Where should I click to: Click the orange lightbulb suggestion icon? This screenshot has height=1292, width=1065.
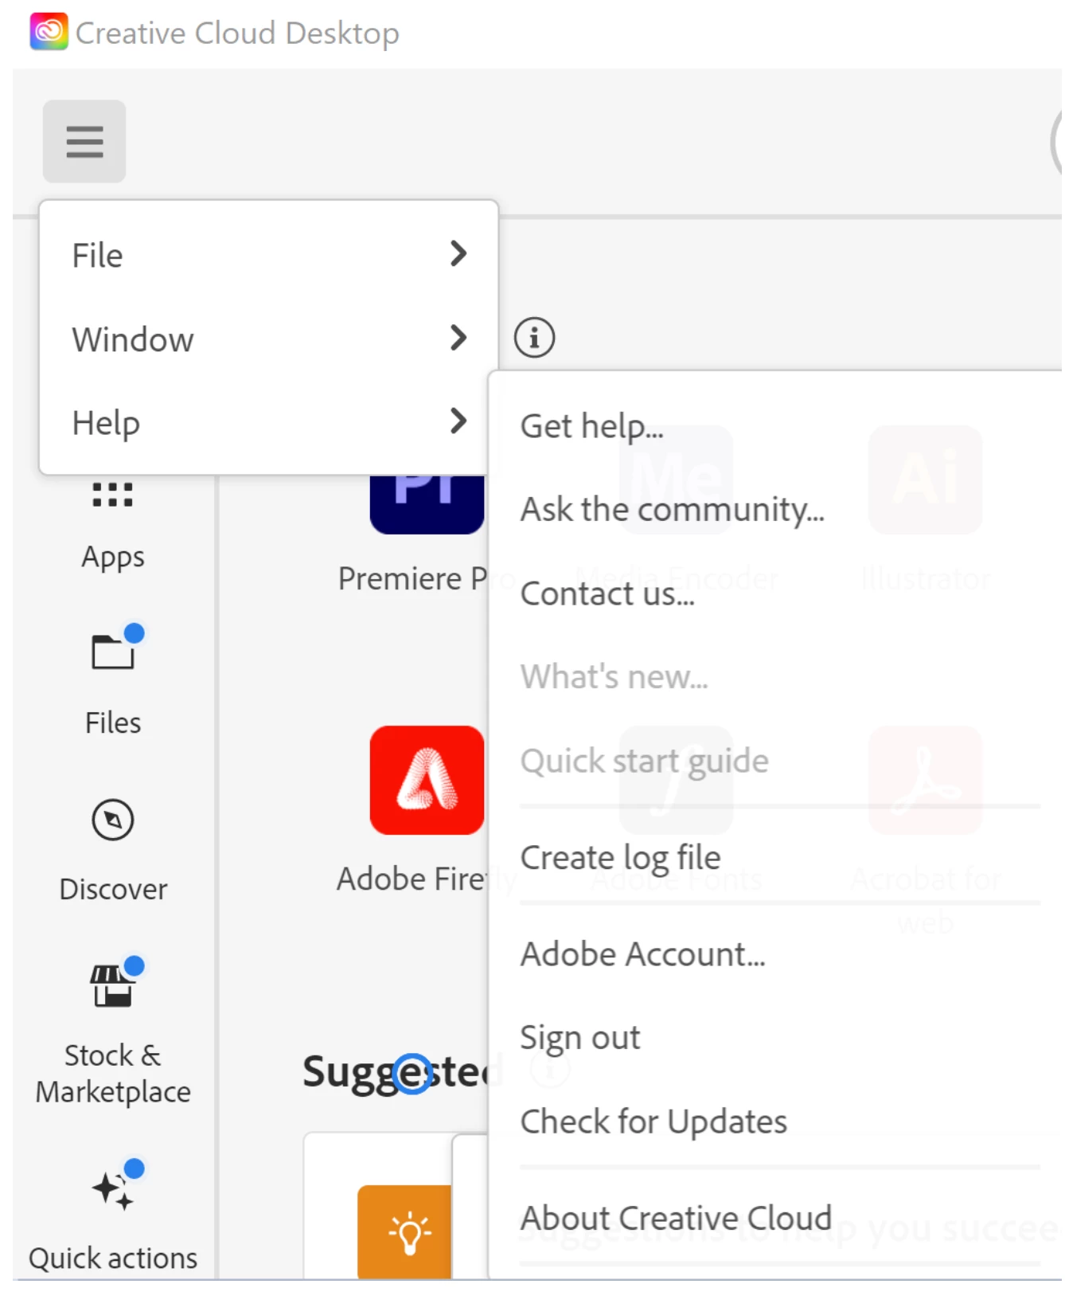[404, 1232]
